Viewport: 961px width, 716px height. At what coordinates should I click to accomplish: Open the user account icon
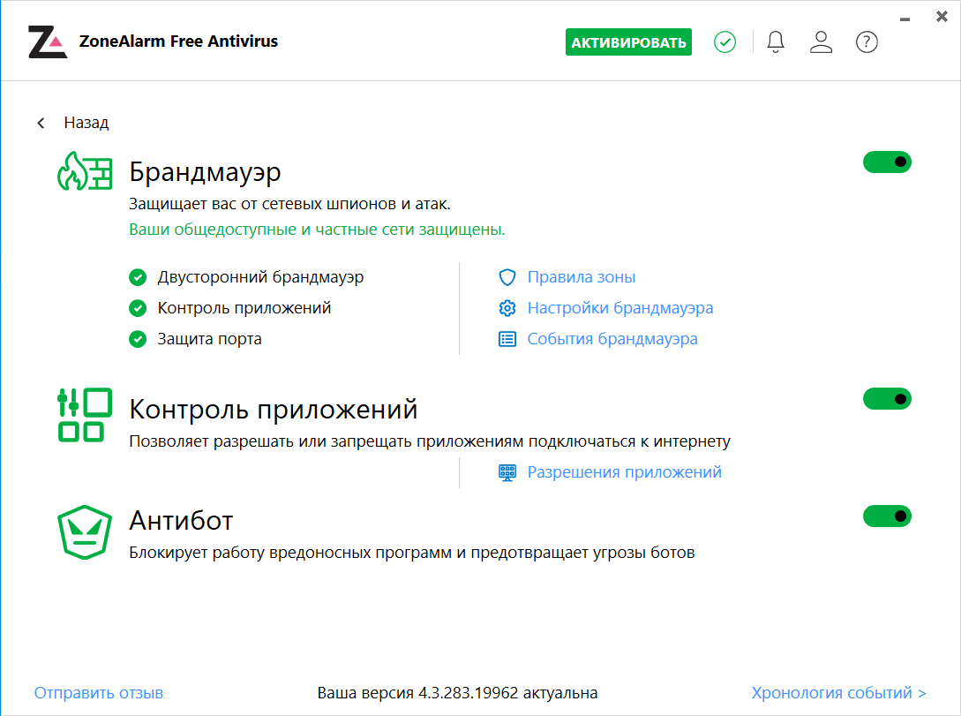click(821, 42)
